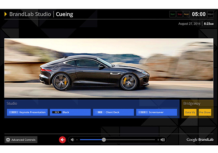Screen dimensions: 218x153
Task: Start the countdown timer
Action: tap(172, 14)
